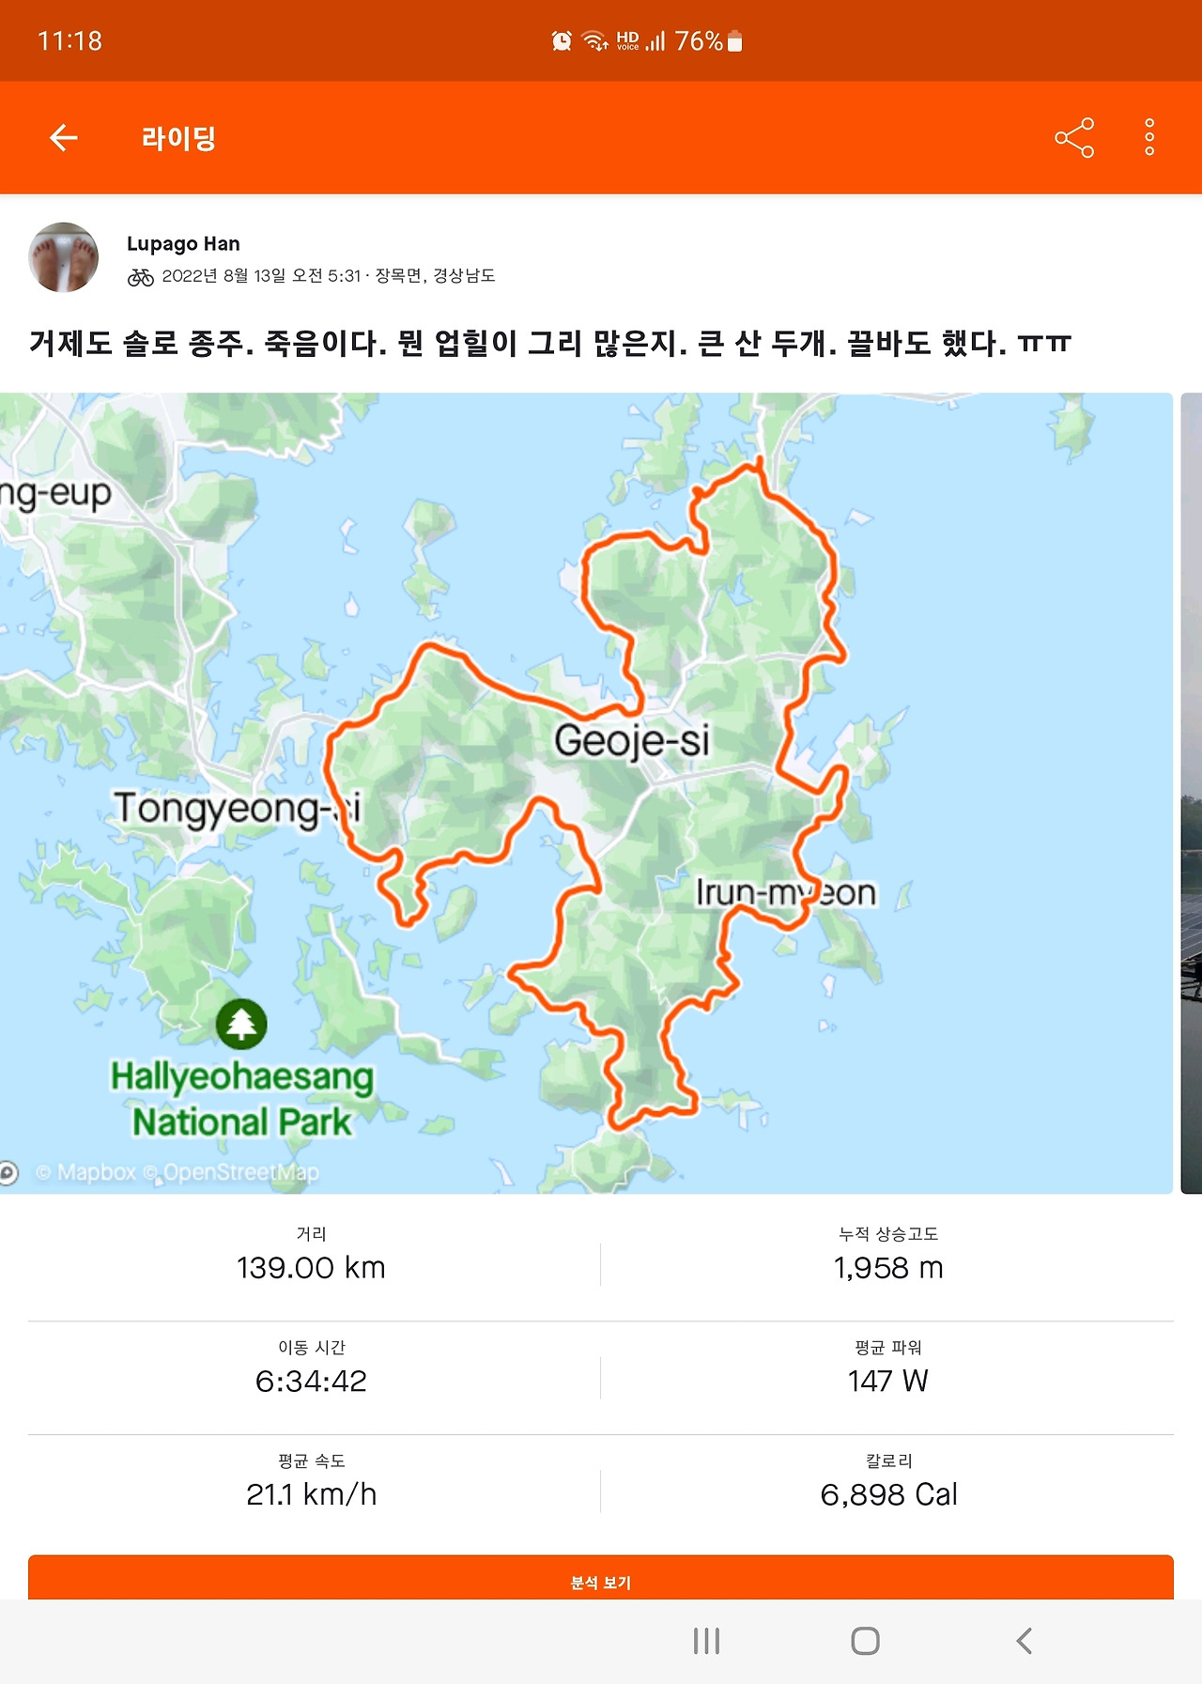Share this ride activity
1202x1684 pixels.
point(1073,138)
